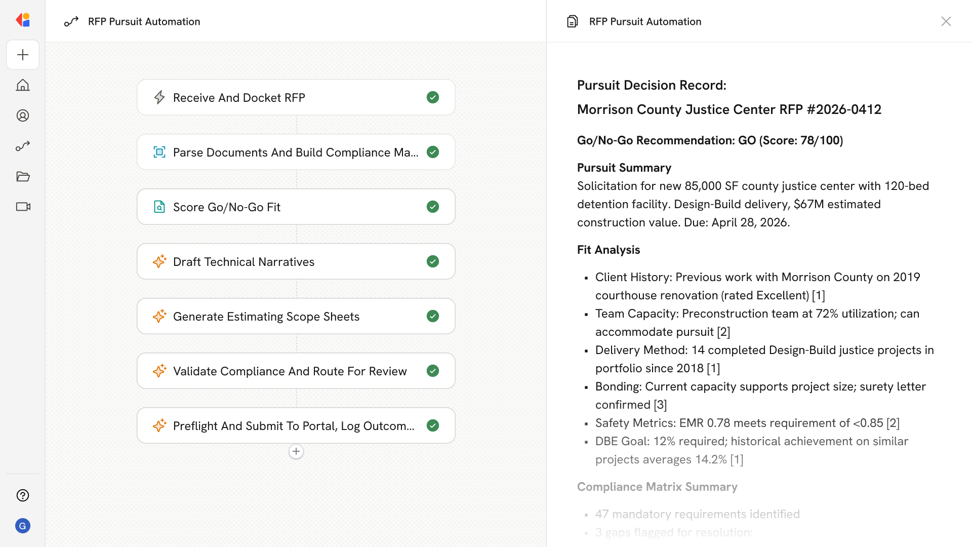Open the Home icon in sidebar
Viewport: 972px width, 547px height.
[x=23, y=85]
